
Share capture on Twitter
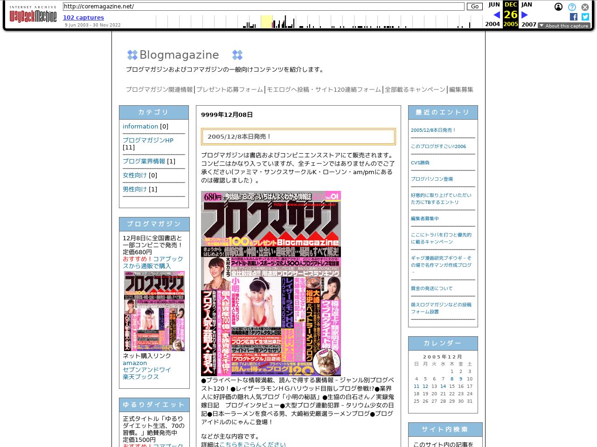point(585,17)
